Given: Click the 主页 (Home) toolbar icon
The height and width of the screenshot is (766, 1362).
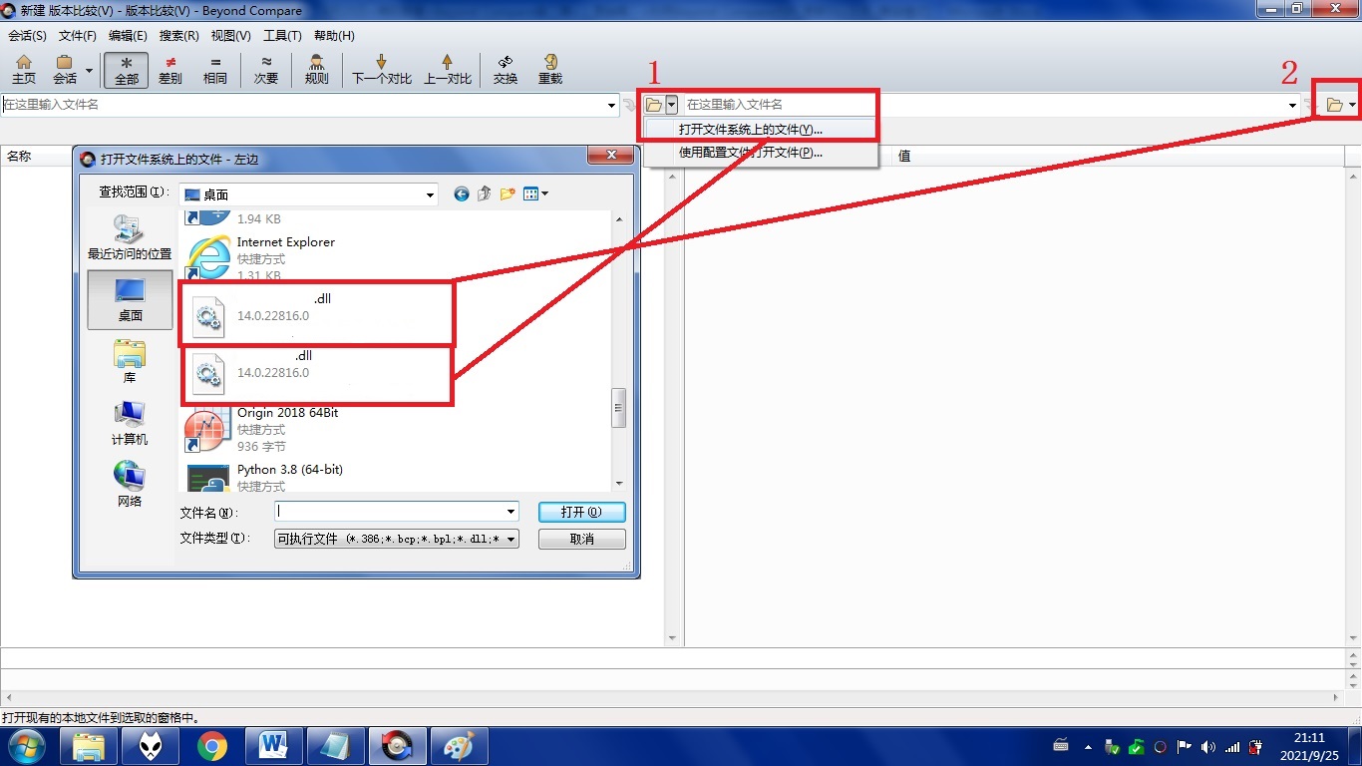Looking at the screenshot, I should 24,70.
